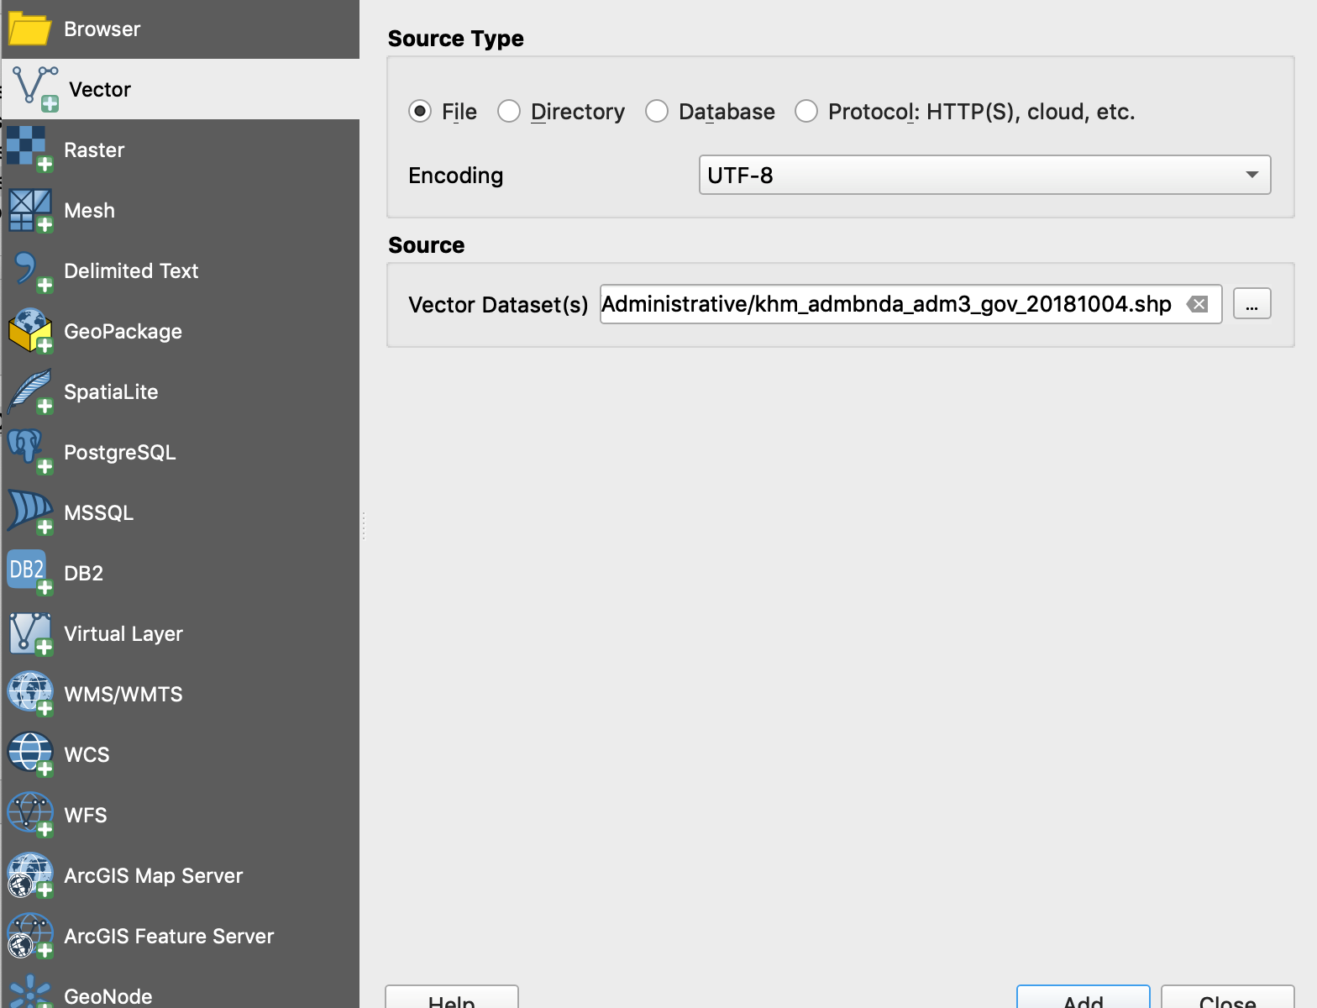Image resolution: width=1317 pixels, height=1008 pixels.
Task: Clear the Vector Dataset path field
Action: tap(1198, 304)
